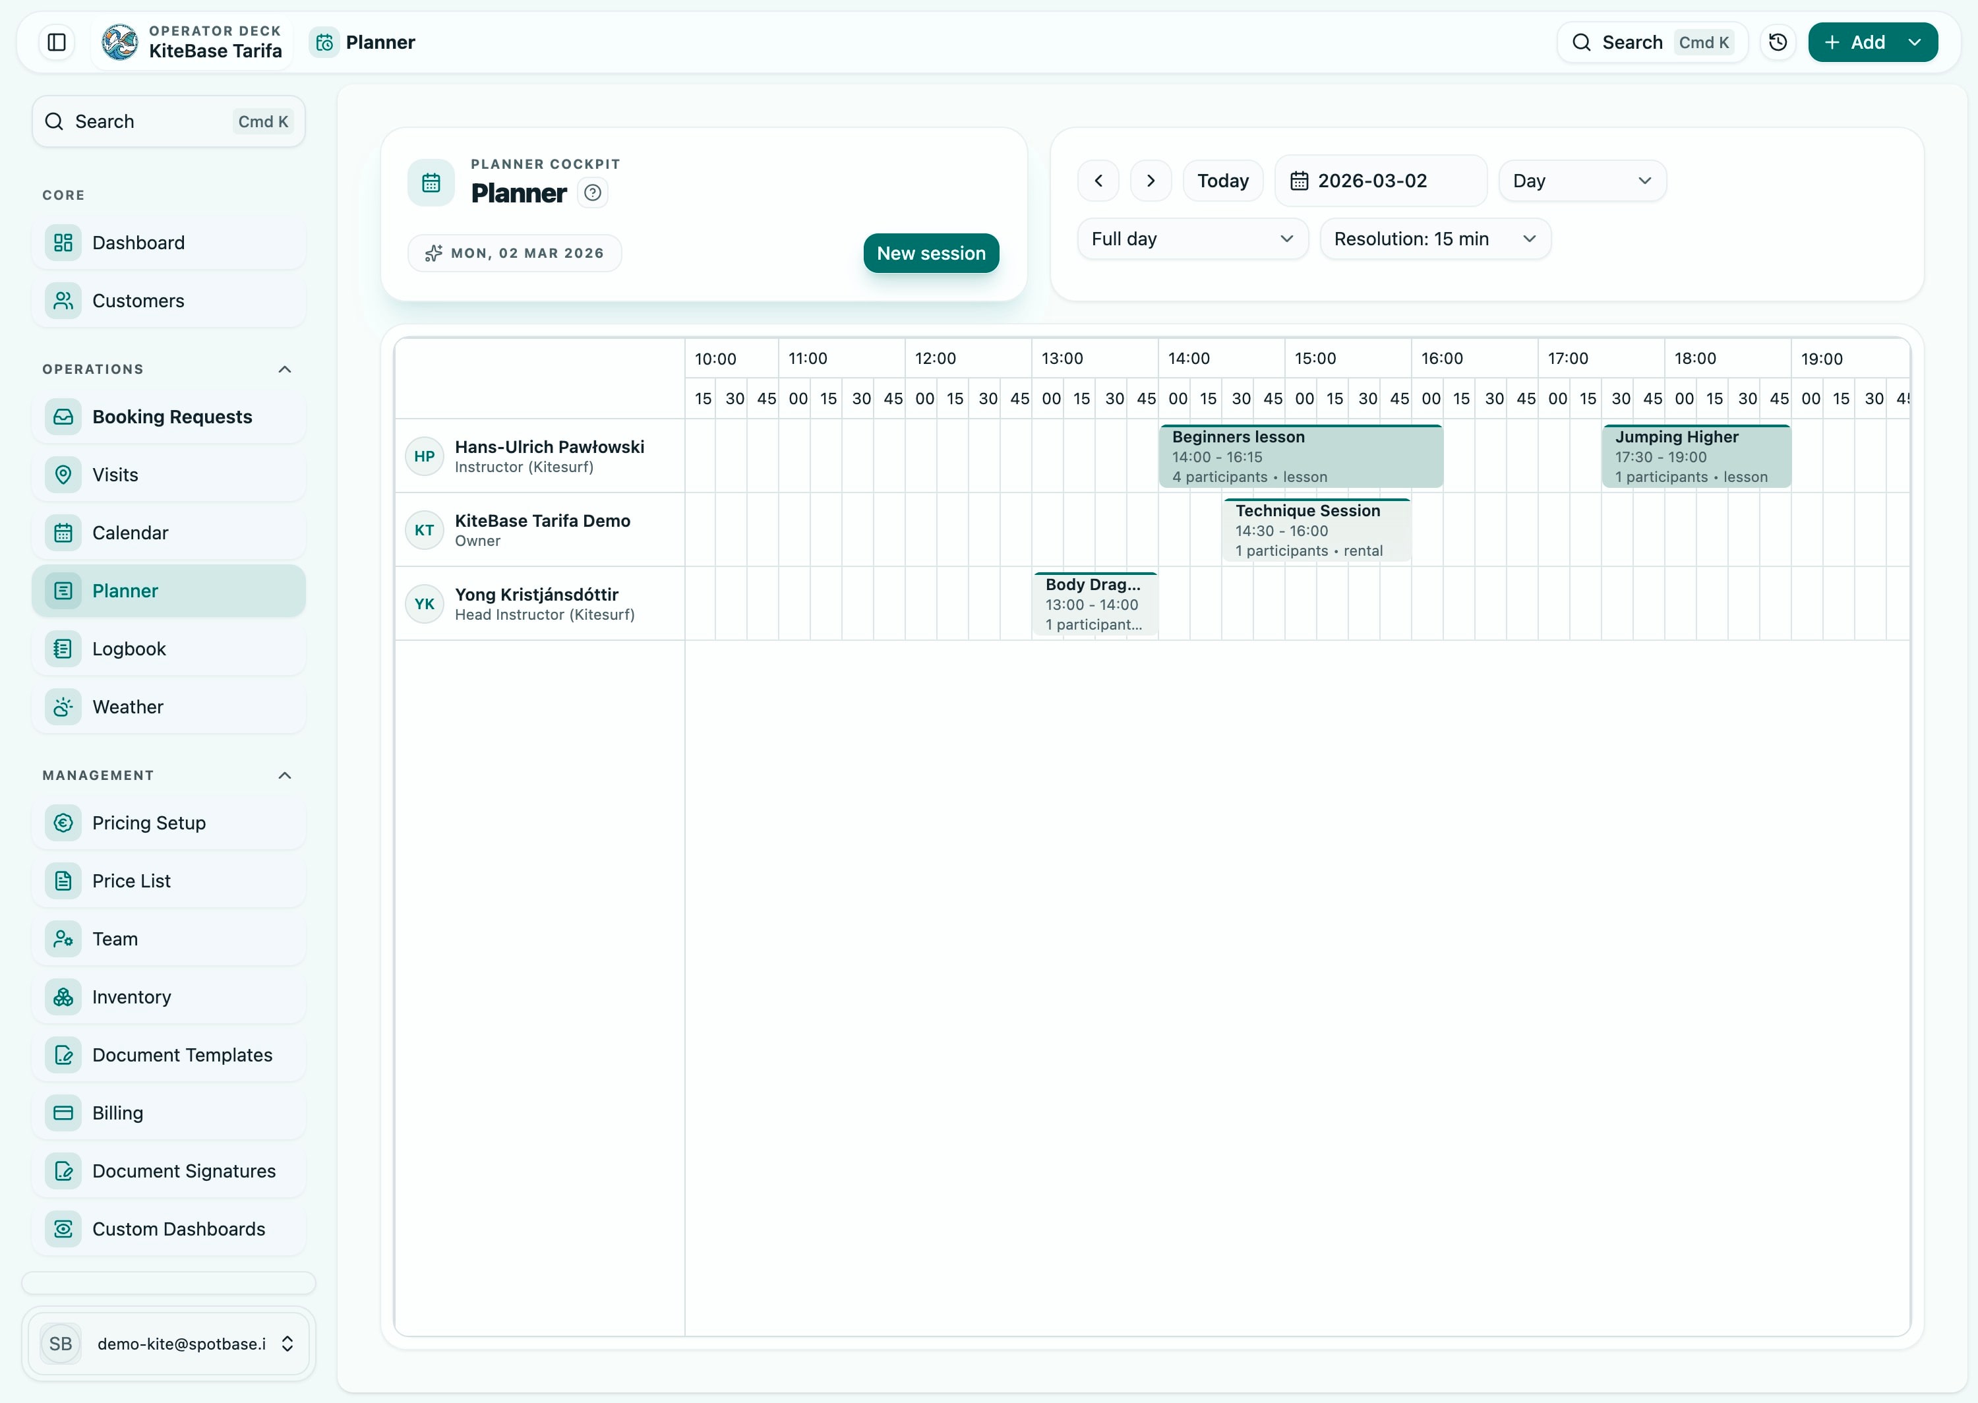
Task: Open the Full day dropdown
Action: 1193,239
